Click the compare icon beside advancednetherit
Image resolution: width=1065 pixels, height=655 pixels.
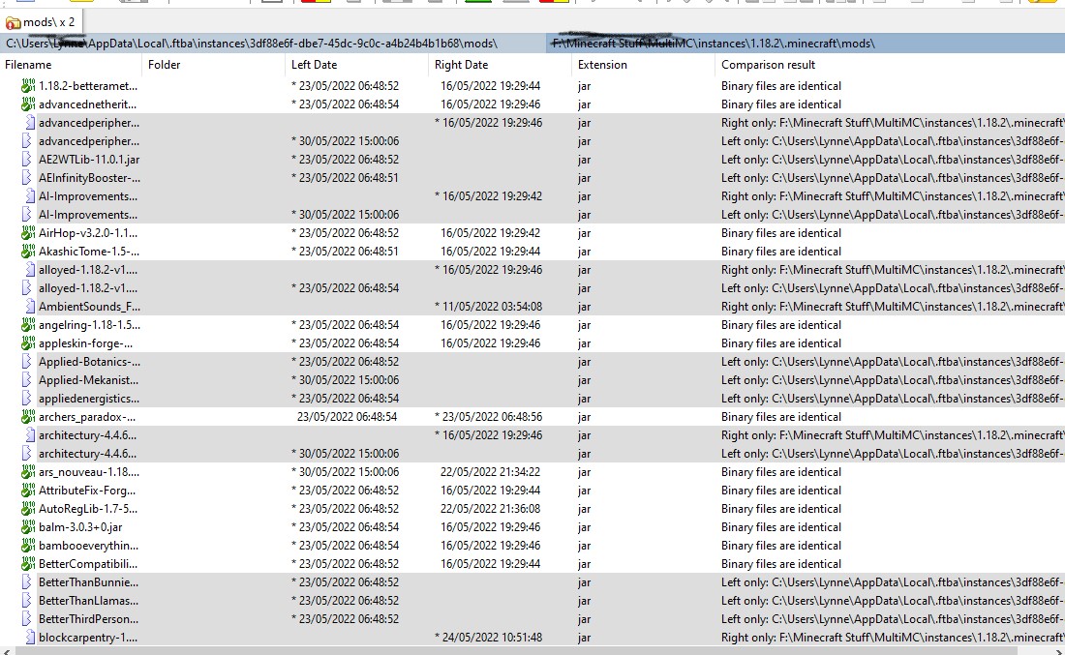coord(28,104)
